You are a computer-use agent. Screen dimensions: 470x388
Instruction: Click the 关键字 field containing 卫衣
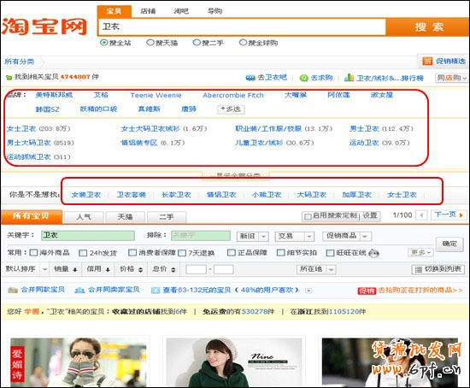(x=88, y=235)
